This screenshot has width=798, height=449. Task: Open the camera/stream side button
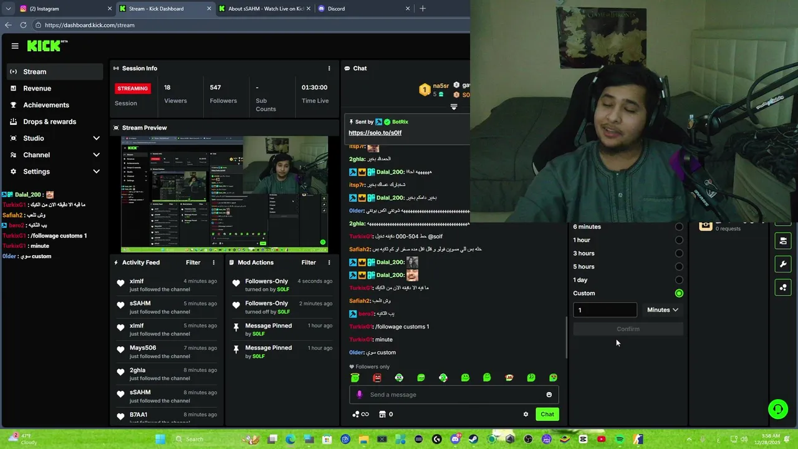(x=783, y=241)
